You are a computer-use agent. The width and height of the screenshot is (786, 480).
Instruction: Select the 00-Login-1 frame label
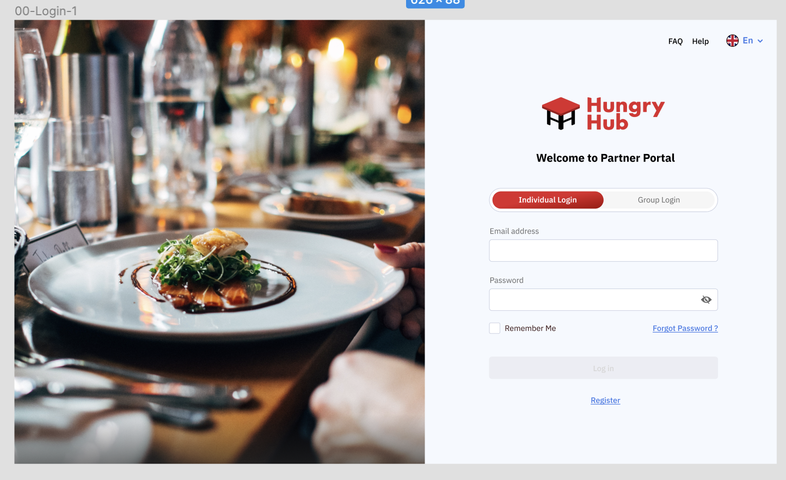click(x=46, y=11)
